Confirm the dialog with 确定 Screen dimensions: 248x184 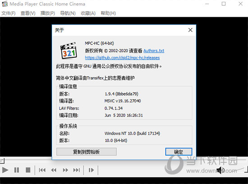(x=179, y=152)
